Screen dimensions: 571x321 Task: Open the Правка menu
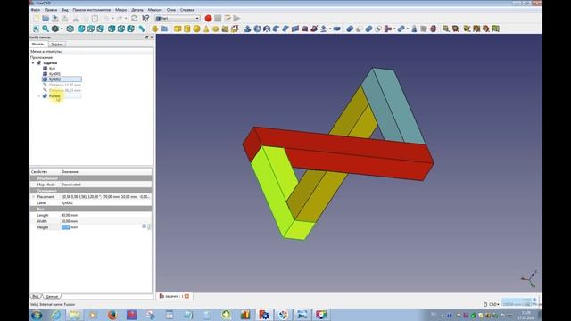(51, 10)
